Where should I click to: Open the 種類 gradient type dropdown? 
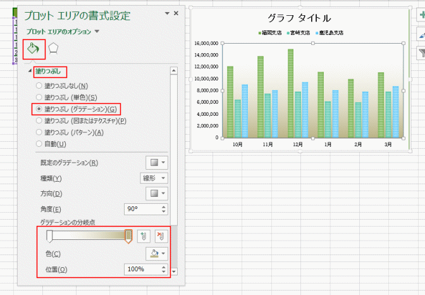coord(154,178)
